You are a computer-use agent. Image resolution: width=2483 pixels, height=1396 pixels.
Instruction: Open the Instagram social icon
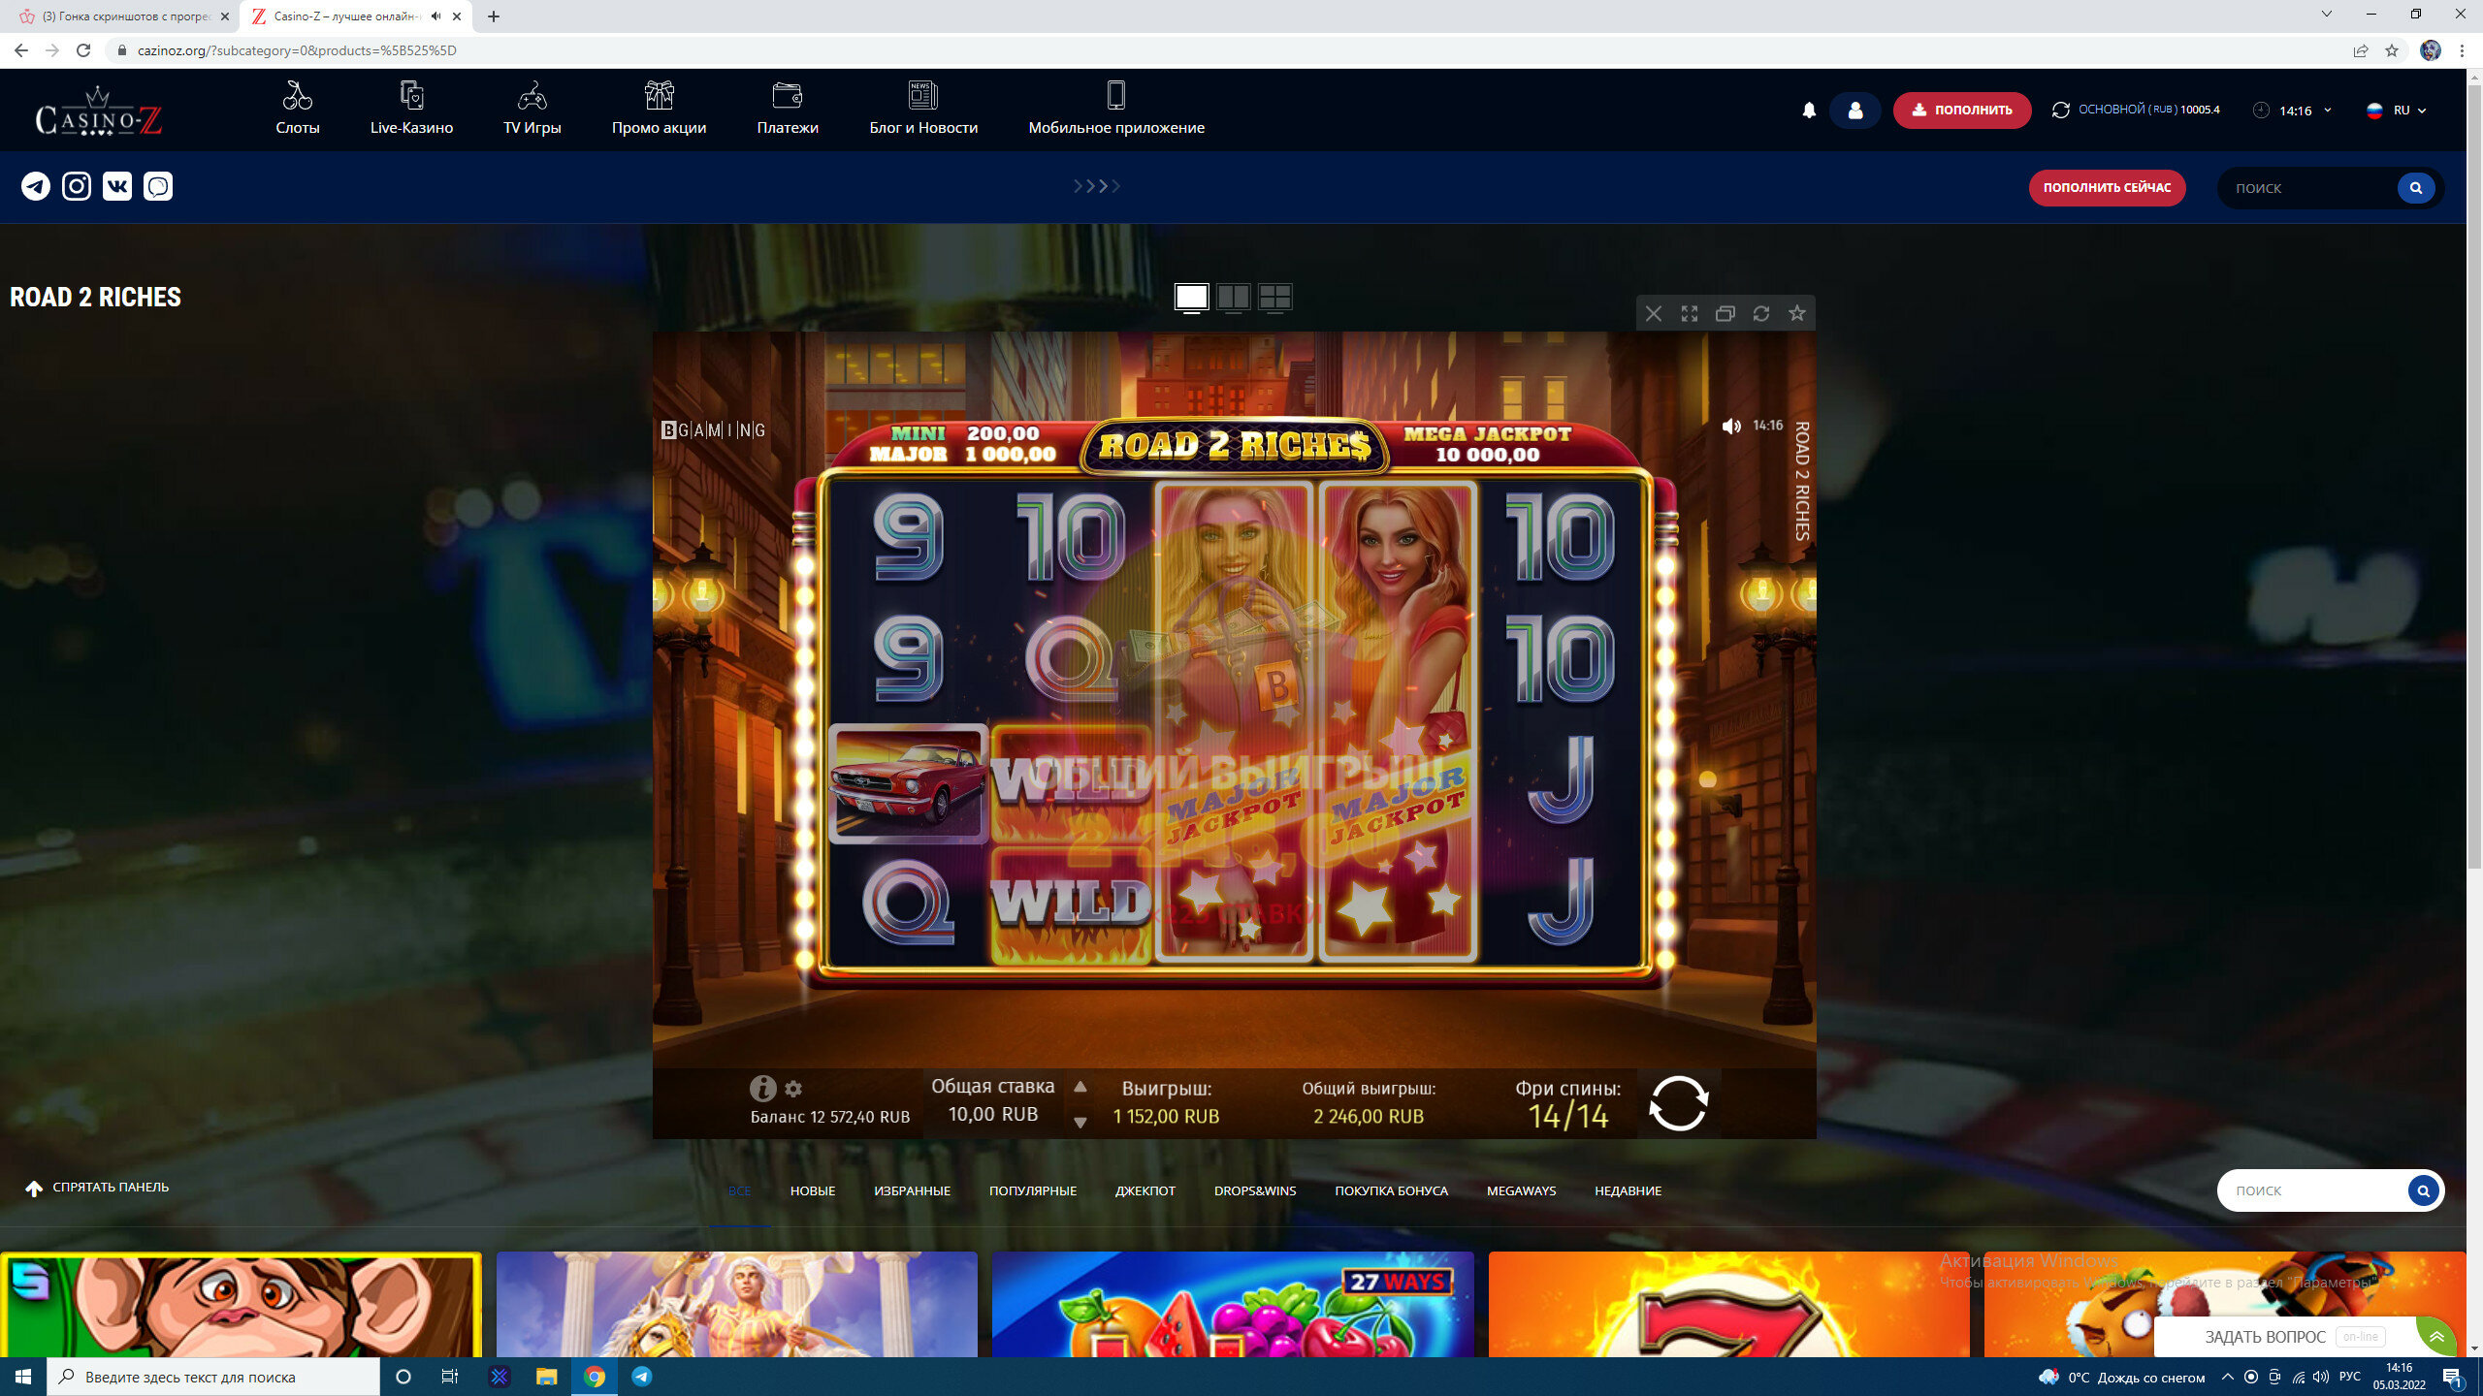pos(77,186)
